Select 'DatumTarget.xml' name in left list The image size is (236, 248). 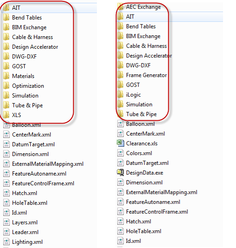33,144
